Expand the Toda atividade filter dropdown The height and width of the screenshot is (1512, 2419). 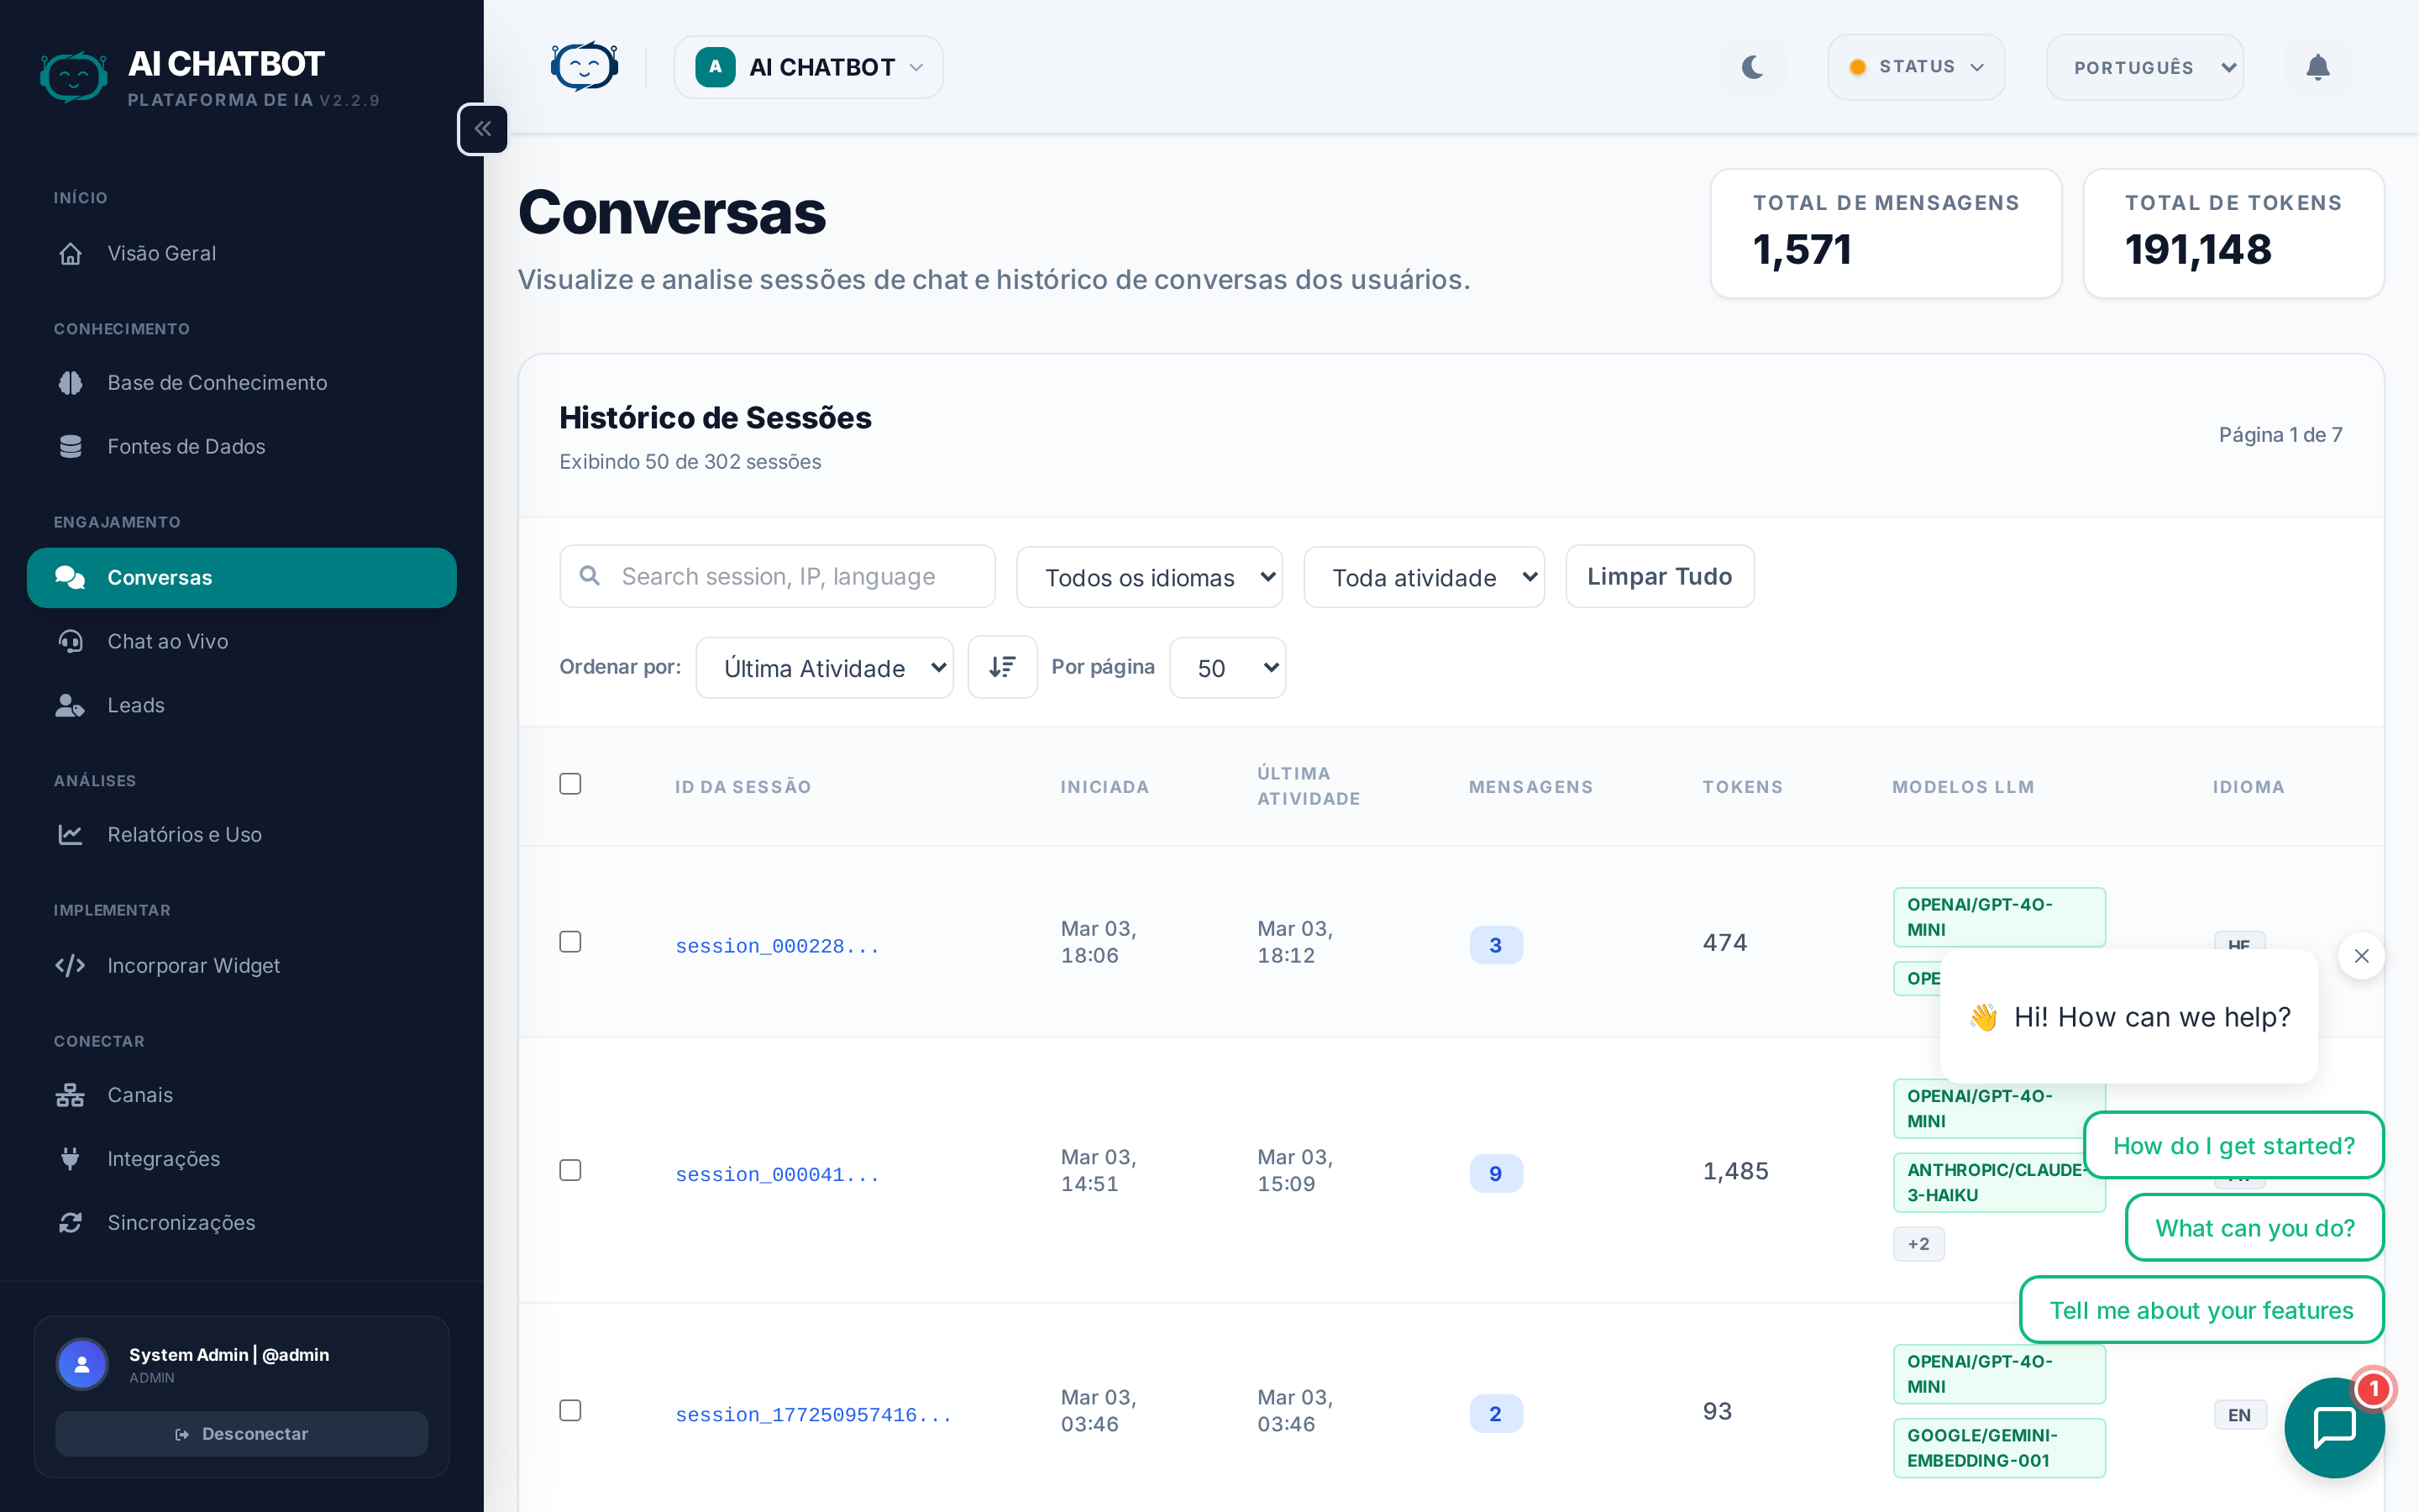1422,577
